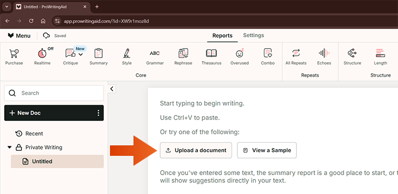398x194 pixels.
Task: Open the Recent documents list
Action: tap(29, 133)
